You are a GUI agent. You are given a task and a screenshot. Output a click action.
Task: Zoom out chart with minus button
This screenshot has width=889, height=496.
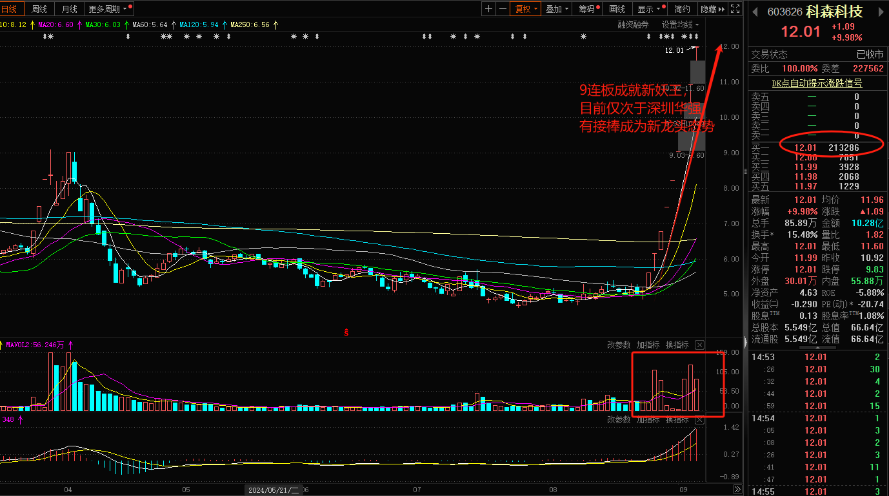tap(503, 8)
